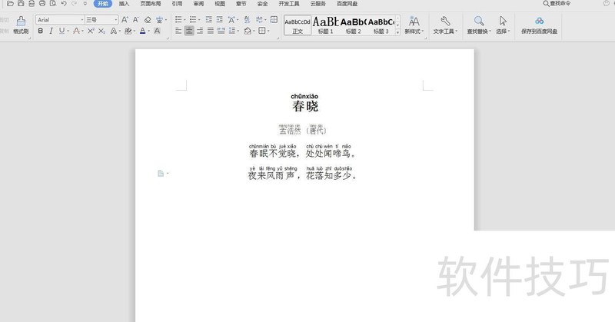Open the 引用 References tab
Viewport: 615px width, 322px height.
(177, 4)
